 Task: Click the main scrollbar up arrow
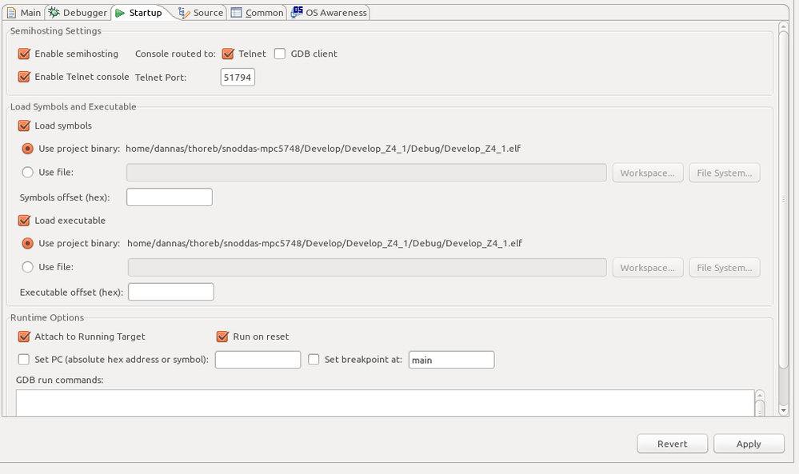(x=784, y=26)
